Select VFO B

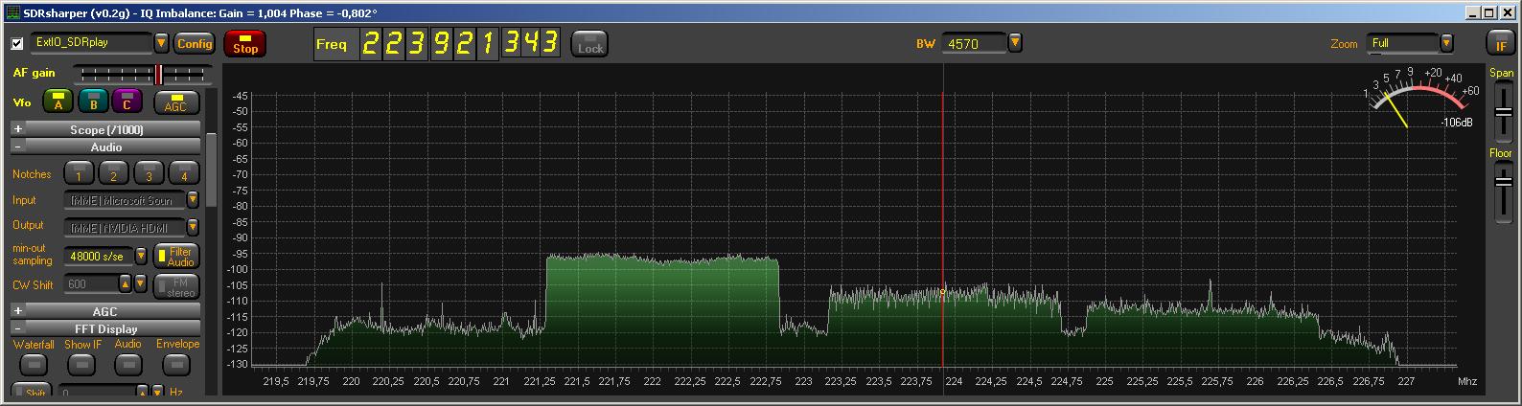(93, 101)
